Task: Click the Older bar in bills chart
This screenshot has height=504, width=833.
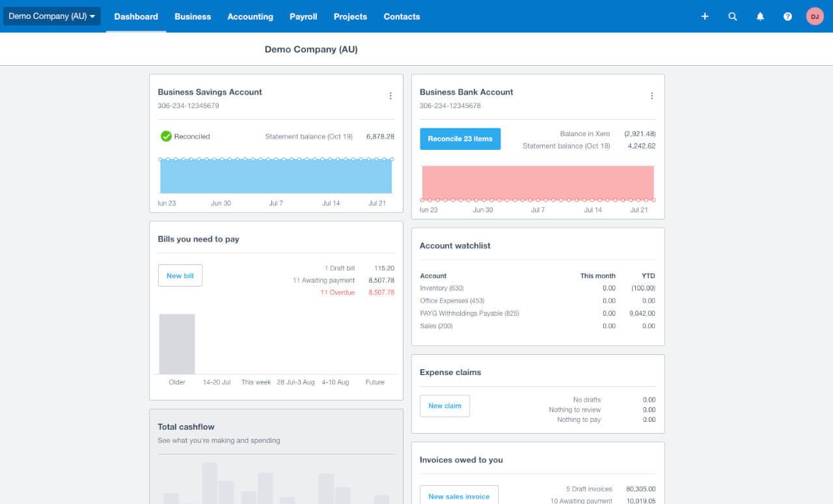Action: pos(177,344)
